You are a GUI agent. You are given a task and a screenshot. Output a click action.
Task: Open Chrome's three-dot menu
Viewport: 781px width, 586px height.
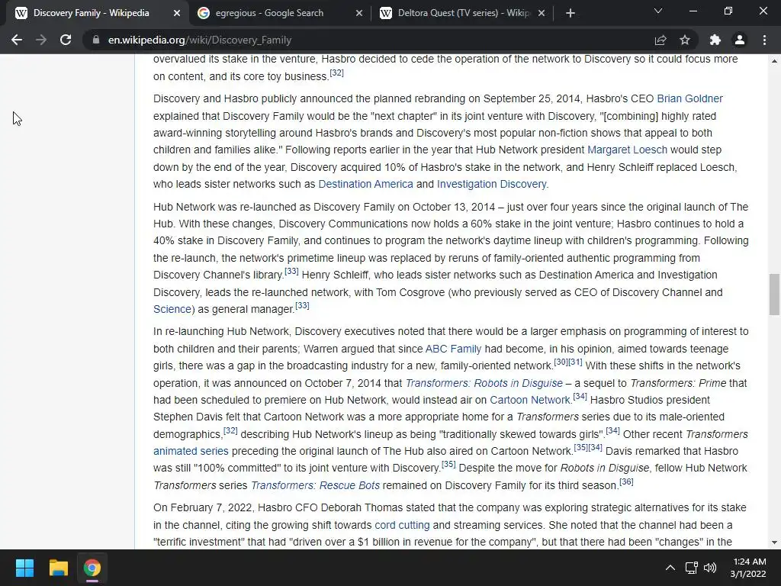[x=764, y=40]
